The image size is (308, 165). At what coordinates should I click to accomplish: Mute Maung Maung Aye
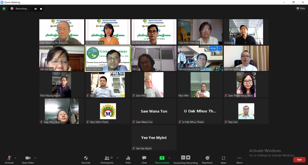click(x=213, y=48)
